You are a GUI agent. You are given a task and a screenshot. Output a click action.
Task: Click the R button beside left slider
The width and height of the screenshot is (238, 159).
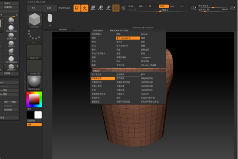click(x=17, y=15)
